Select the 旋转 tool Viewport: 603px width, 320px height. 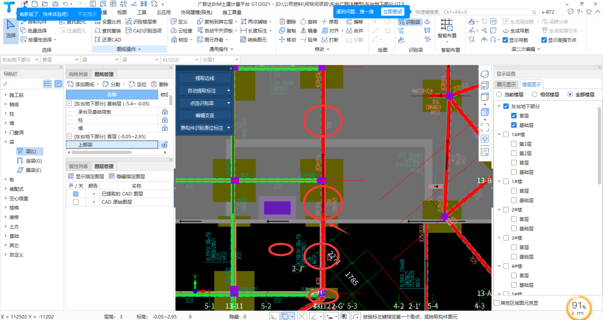point(309,22)
